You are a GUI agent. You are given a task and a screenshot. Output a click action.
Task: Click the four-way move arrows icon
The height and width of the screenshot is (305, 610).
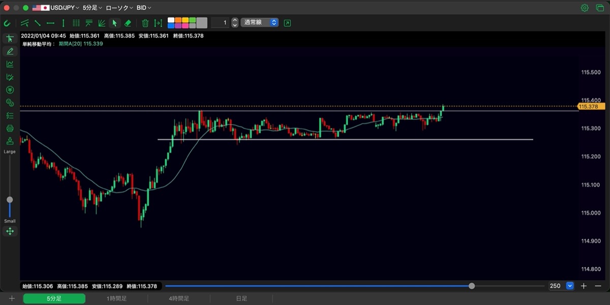(x=10, y=231)
